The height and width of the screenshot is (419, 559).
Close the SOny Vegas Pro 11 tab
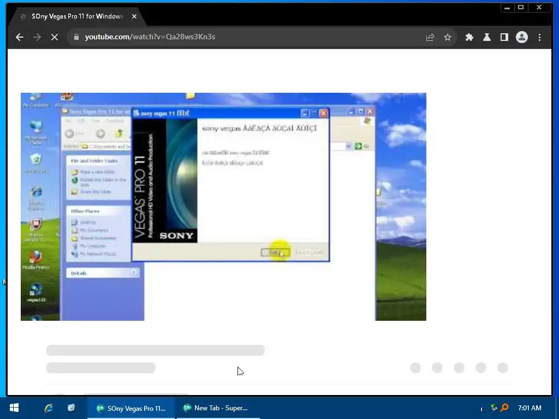point(134,16)
